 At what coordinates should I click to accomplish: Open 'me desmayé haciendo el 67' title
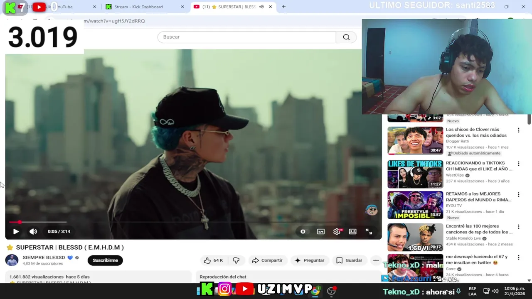pyautogui.click(x=477, y=260)
